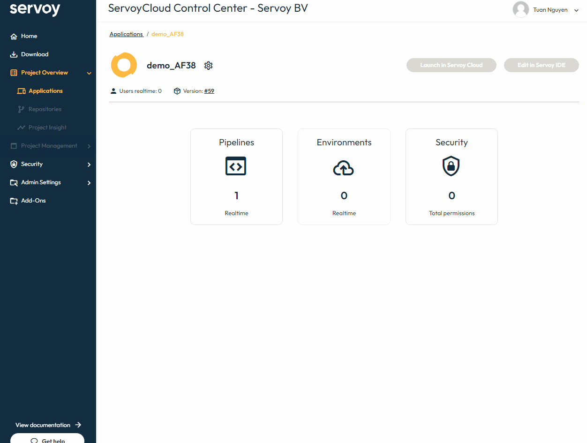
Task: Click the Environments cloud upload icon
Action: (x=344, y=168)
